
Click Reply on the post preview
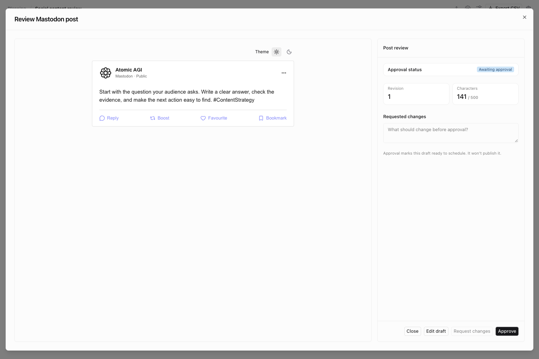(x=109, y=118)
